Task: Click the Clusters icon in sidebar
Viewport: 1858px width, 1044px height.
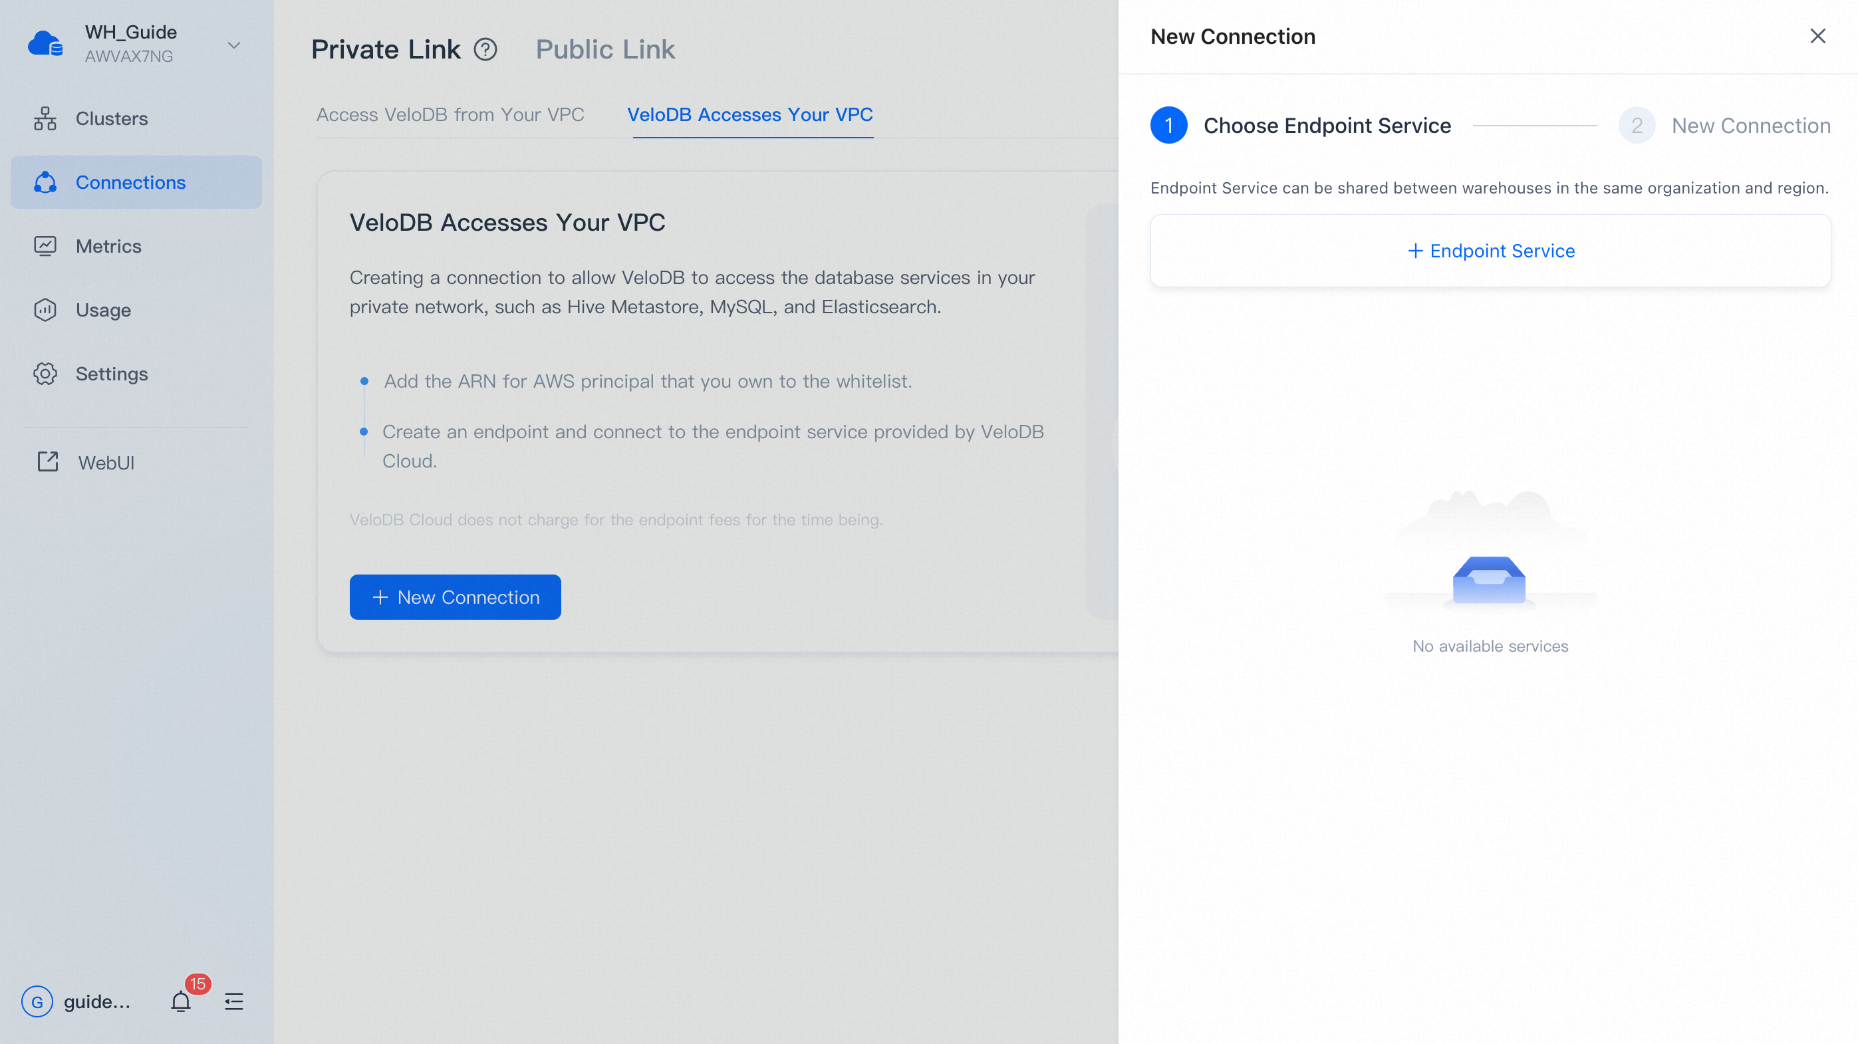Action: click(x=45, y=118)
